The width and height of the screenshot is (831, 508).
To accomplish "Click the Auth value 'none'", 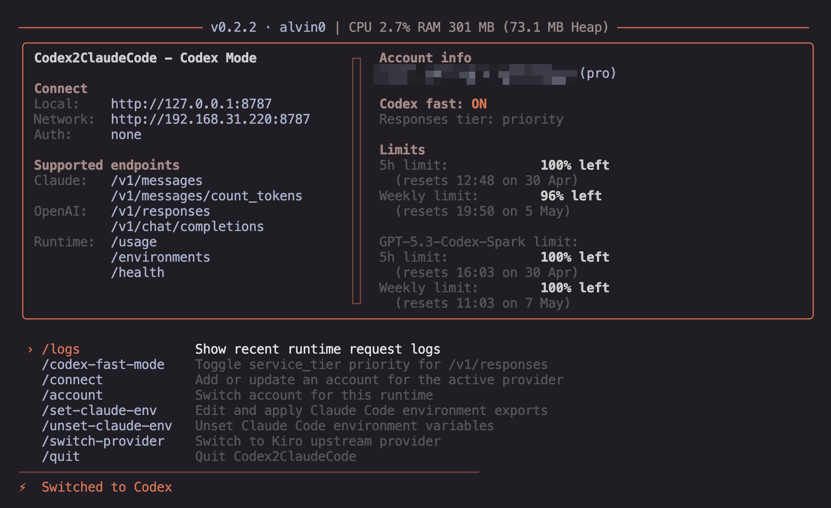I will [x=126, y=135].
